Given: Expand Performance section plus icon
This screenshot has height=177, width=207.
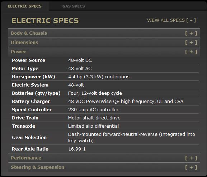Looking at the screenshot, I should coord(191,158).
